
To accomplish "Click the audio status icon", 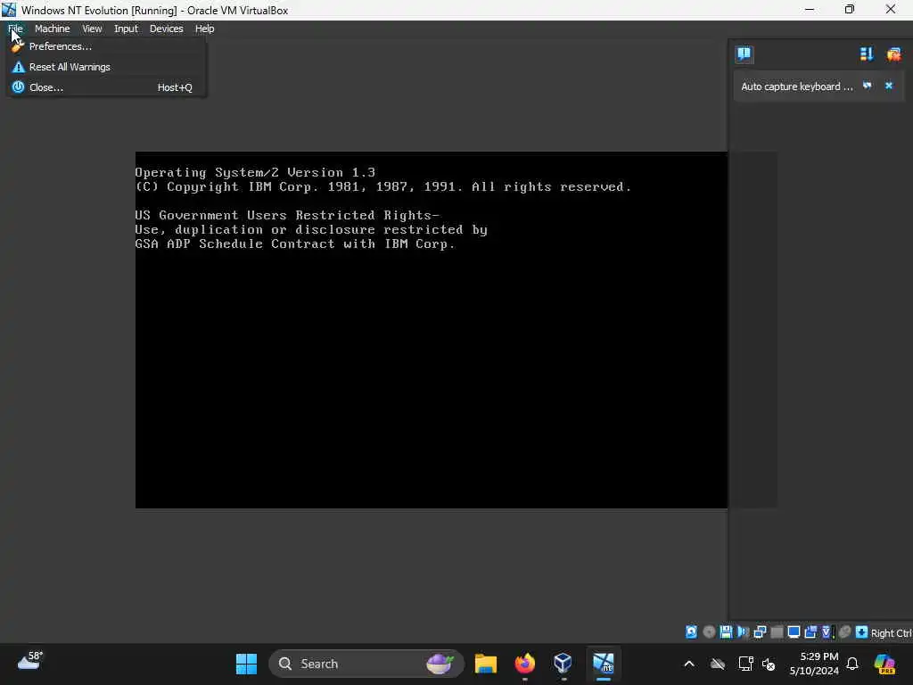I will 743,632.
